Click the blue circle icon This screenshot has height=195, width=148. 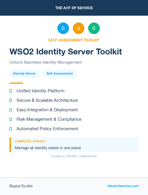pyautogui.click(x=63, y=28)
